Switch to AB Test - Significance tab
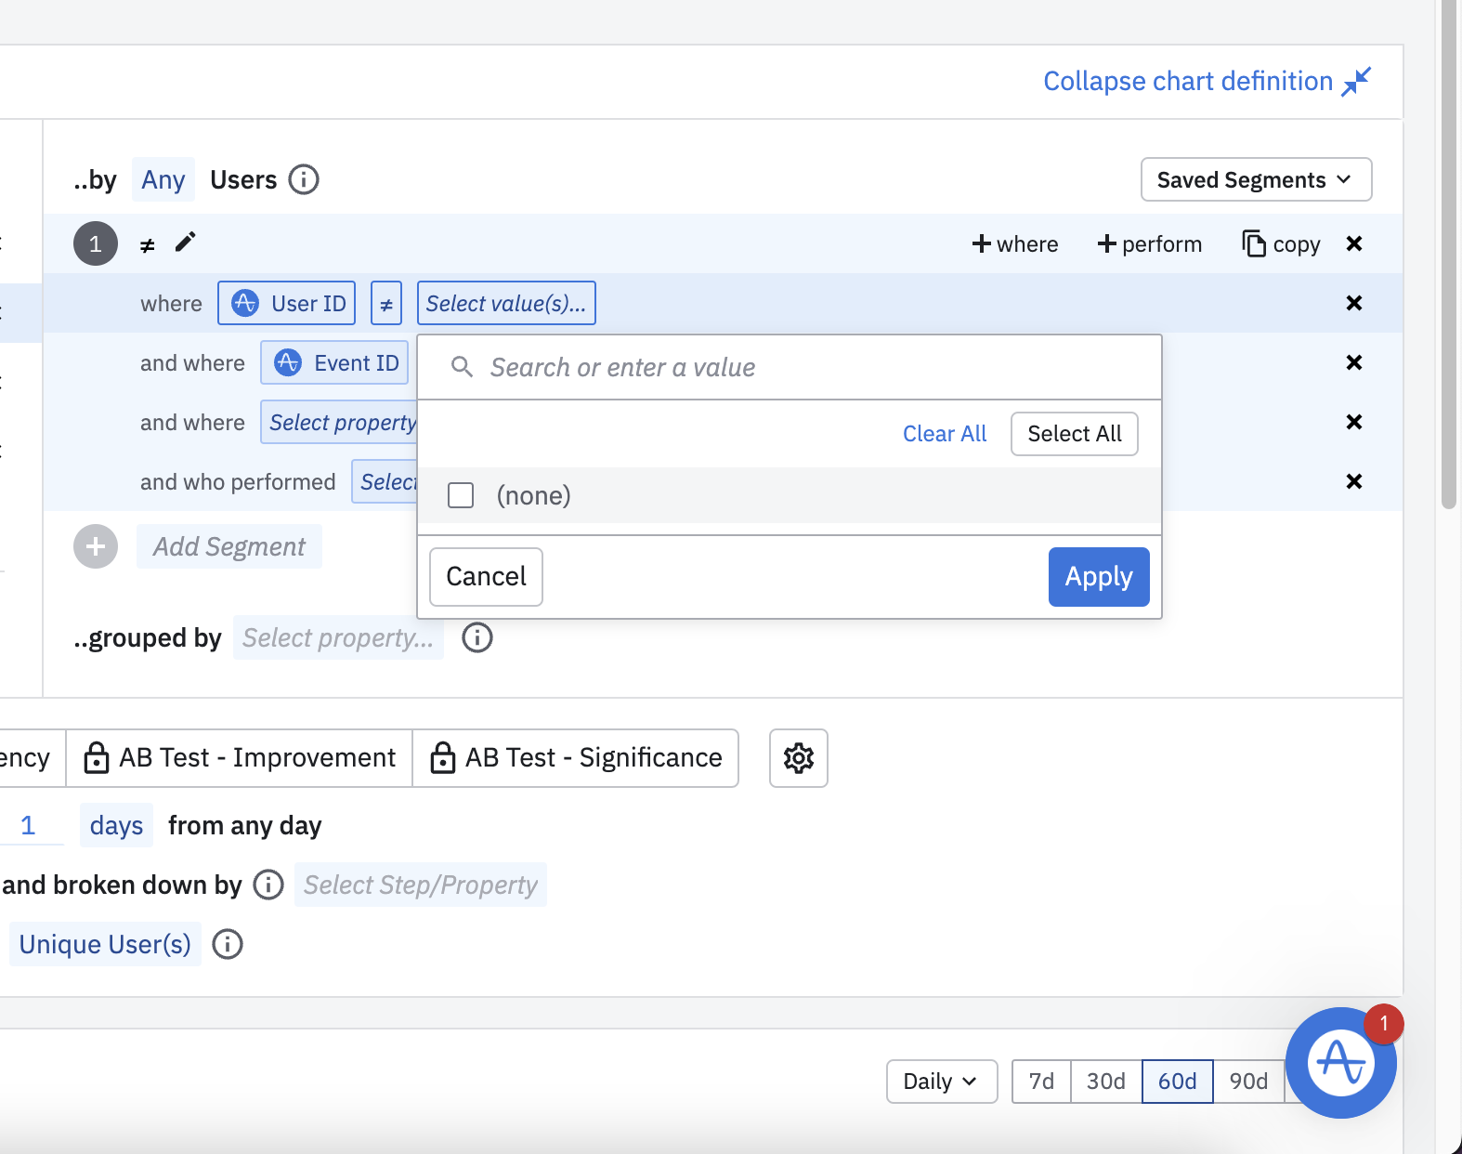 [x=576, y=758]
